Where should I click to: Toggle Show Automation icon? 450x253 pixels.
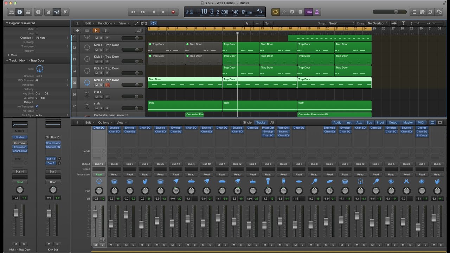coord(137,23)
